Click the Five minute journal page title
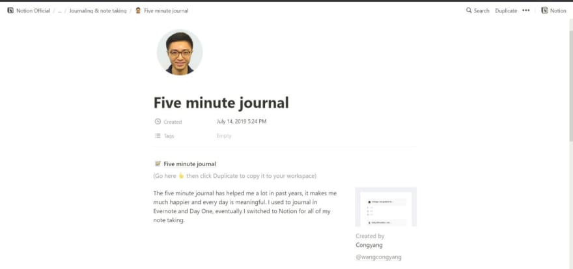This screenshot has height=269, width=573. [x=221, y=103]
